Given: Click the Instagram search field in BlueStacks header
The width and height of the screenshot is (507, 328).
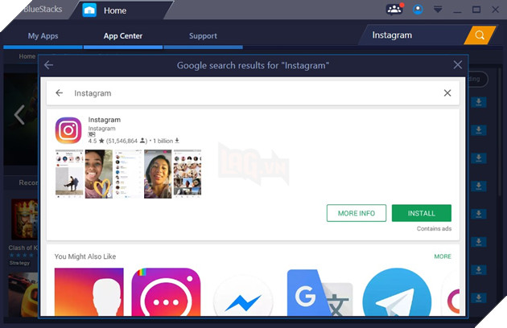Looking at the screenshot, I should pos(412,35).
